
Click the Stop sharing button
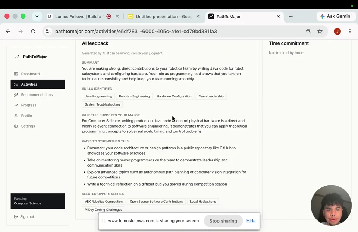223,221
